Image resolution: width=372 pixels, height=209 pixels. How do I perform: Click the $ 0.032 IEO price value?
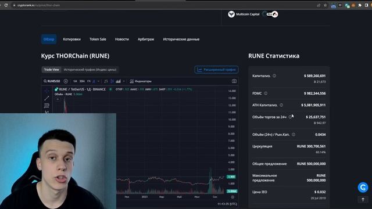click(x=320, y=192)
